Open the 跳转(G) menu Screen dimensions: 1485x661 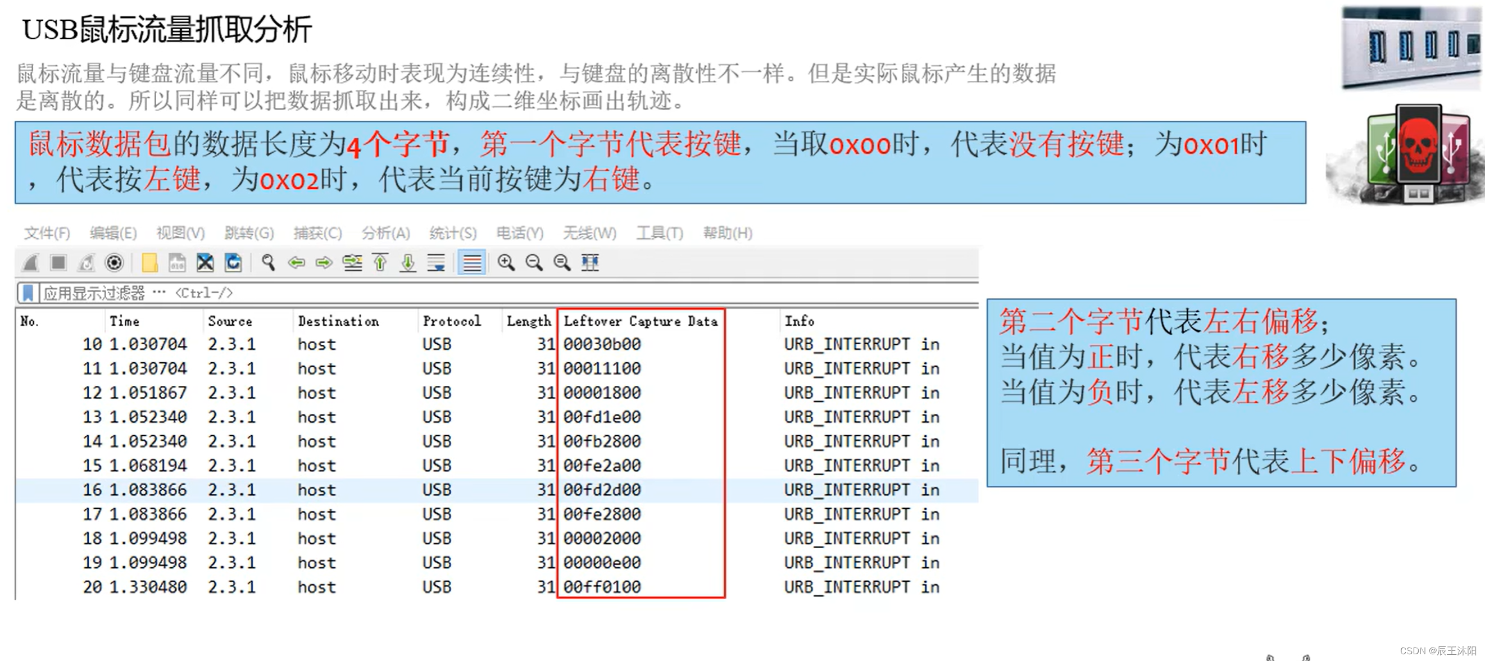249,234
